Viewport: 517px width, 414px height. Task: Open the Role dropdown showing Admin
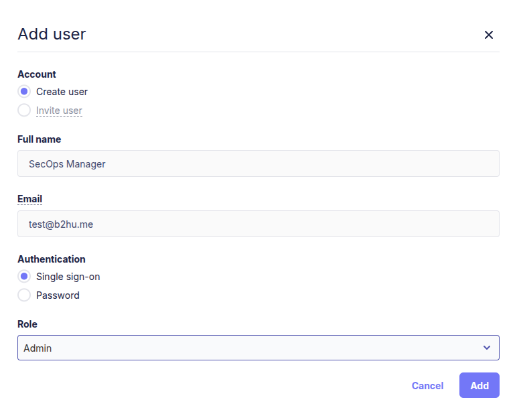point(248,348)
